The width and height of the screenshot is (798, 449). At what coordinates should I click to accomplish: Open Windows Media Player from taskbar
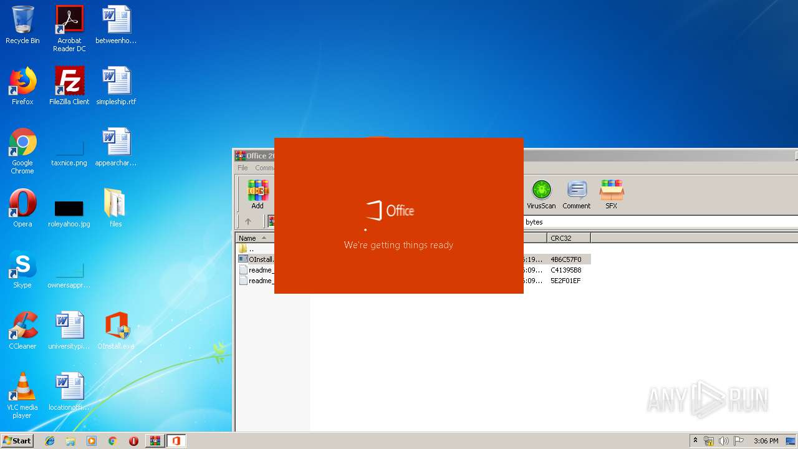[x=92, y=441]
